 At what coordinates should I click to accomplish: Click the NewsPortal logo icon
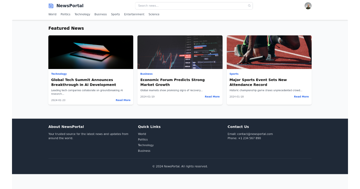tap(51, 5)
